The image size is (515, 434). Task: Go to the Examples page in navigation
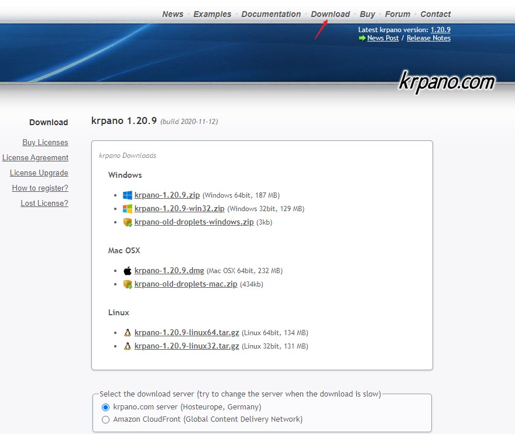[212, 14]
